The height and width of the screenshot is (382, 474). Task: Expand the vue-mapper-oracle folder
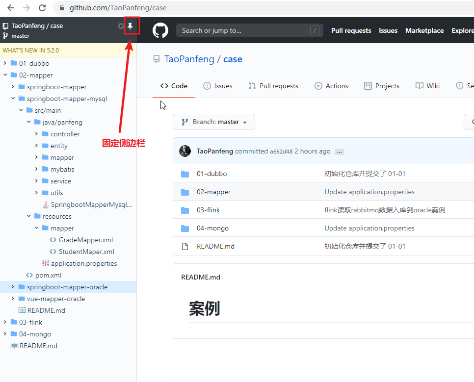tap(13, 299)
